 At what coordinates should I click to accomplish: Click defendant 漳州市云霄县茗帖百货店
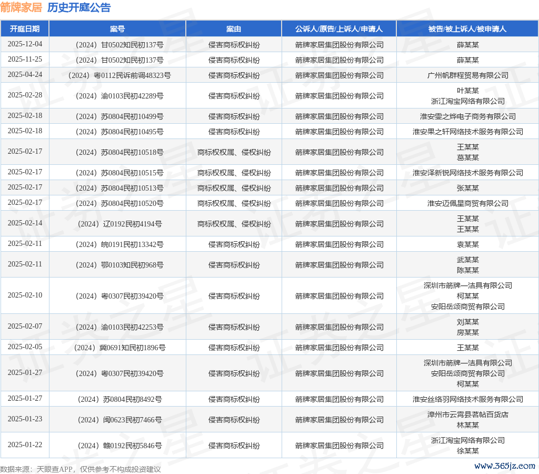pos(467,415)
